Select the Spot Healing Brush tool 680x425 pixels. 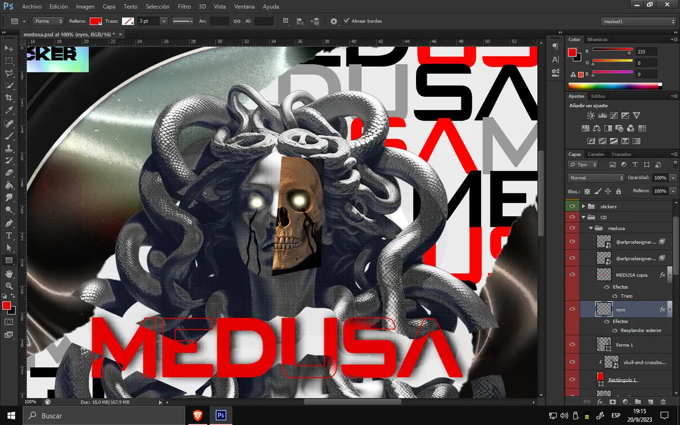click(x=9, y=124)
